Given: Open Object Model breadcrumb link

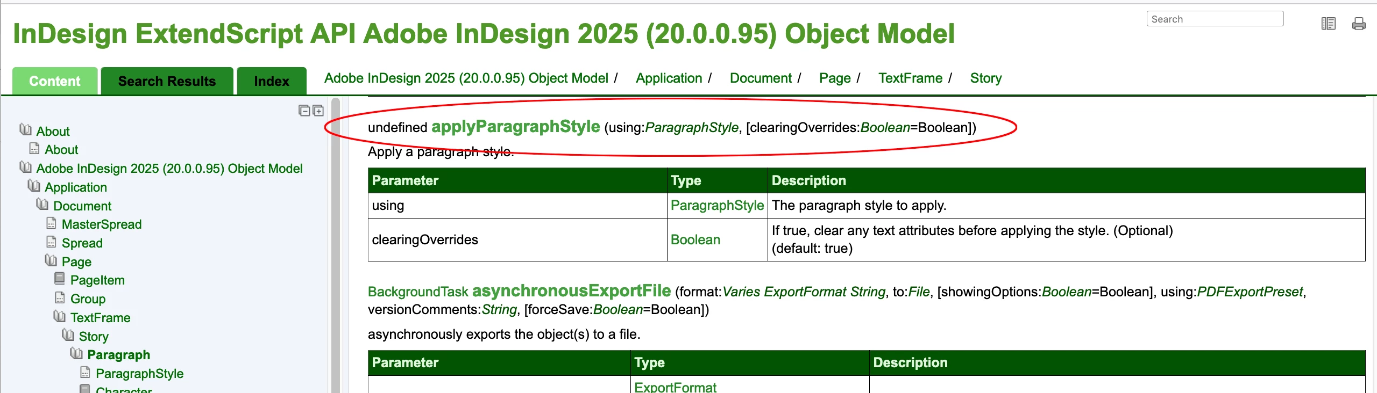Looking at the screenshot, I should point(466,78).
